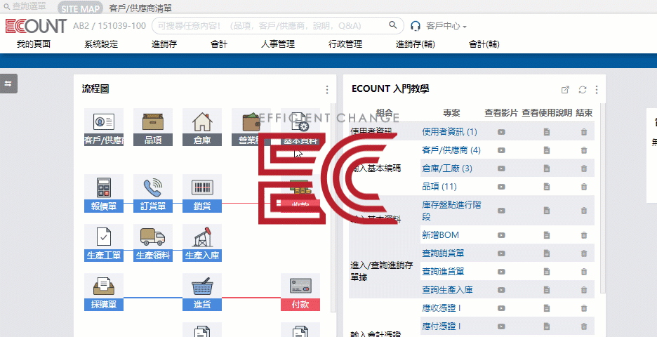This screenshot has height=337, width=657.
Task: View instructions for 新增BOM
Action: click(x=546, y=235)
